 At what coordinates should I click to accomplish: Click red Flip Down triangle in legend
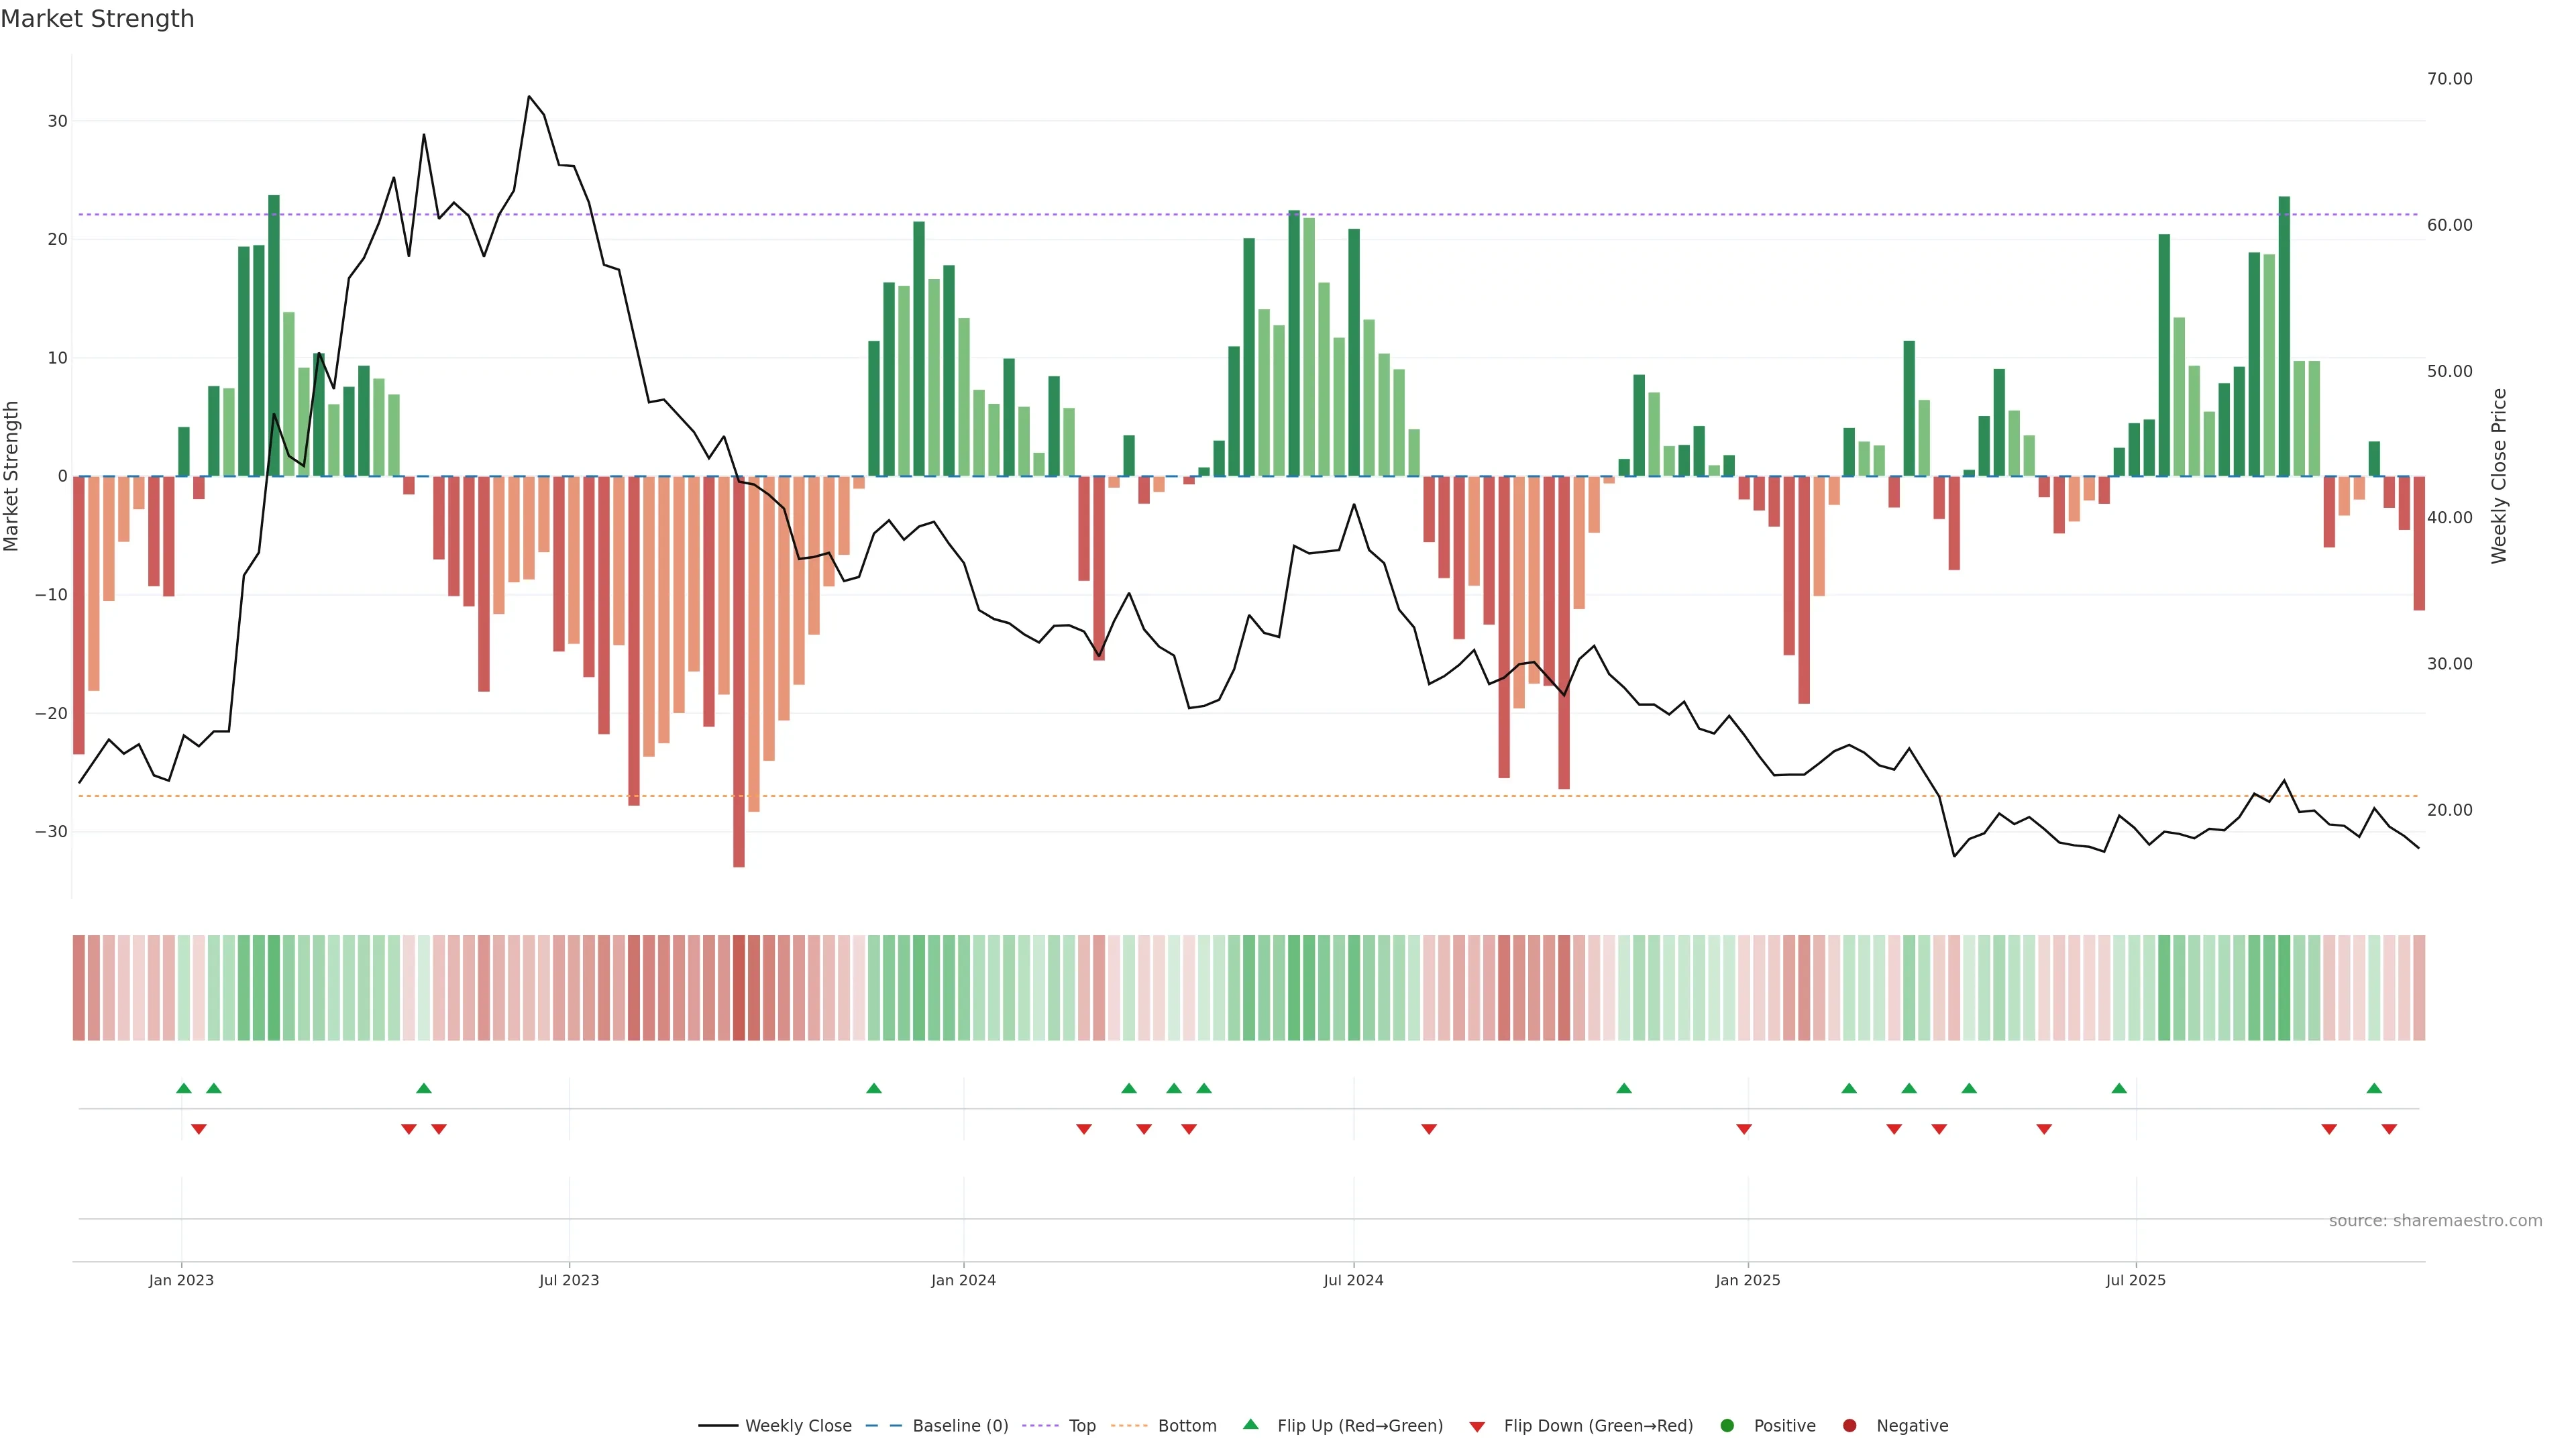point(1477,1427)
